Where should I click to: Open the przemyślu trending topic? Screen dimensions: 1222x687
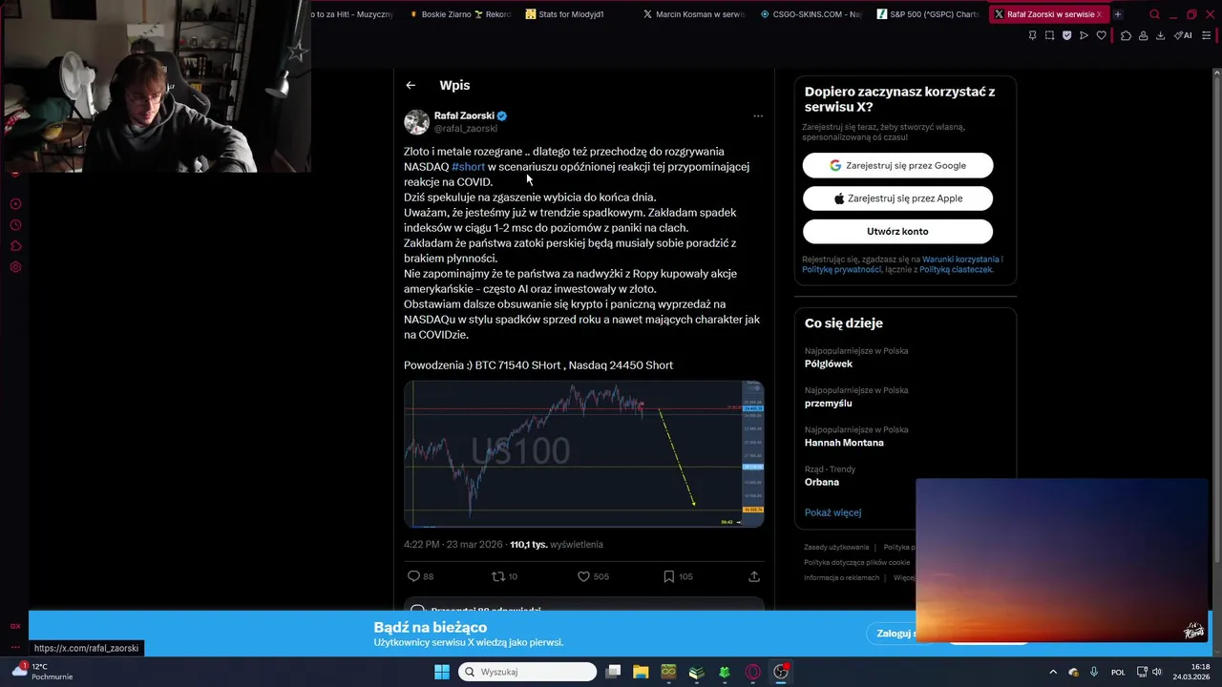(x=828, y=404)
